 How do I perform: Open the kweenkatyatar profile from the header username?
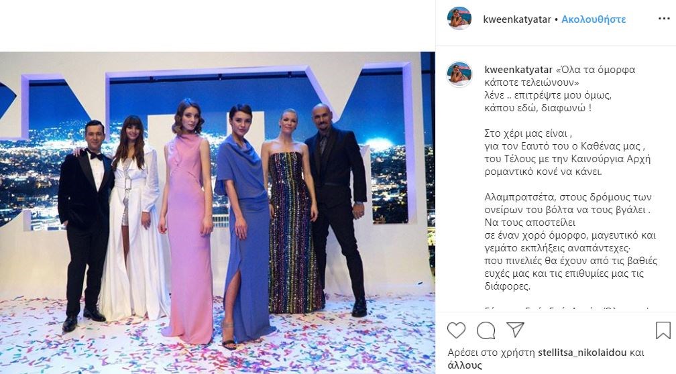point(517,19)
